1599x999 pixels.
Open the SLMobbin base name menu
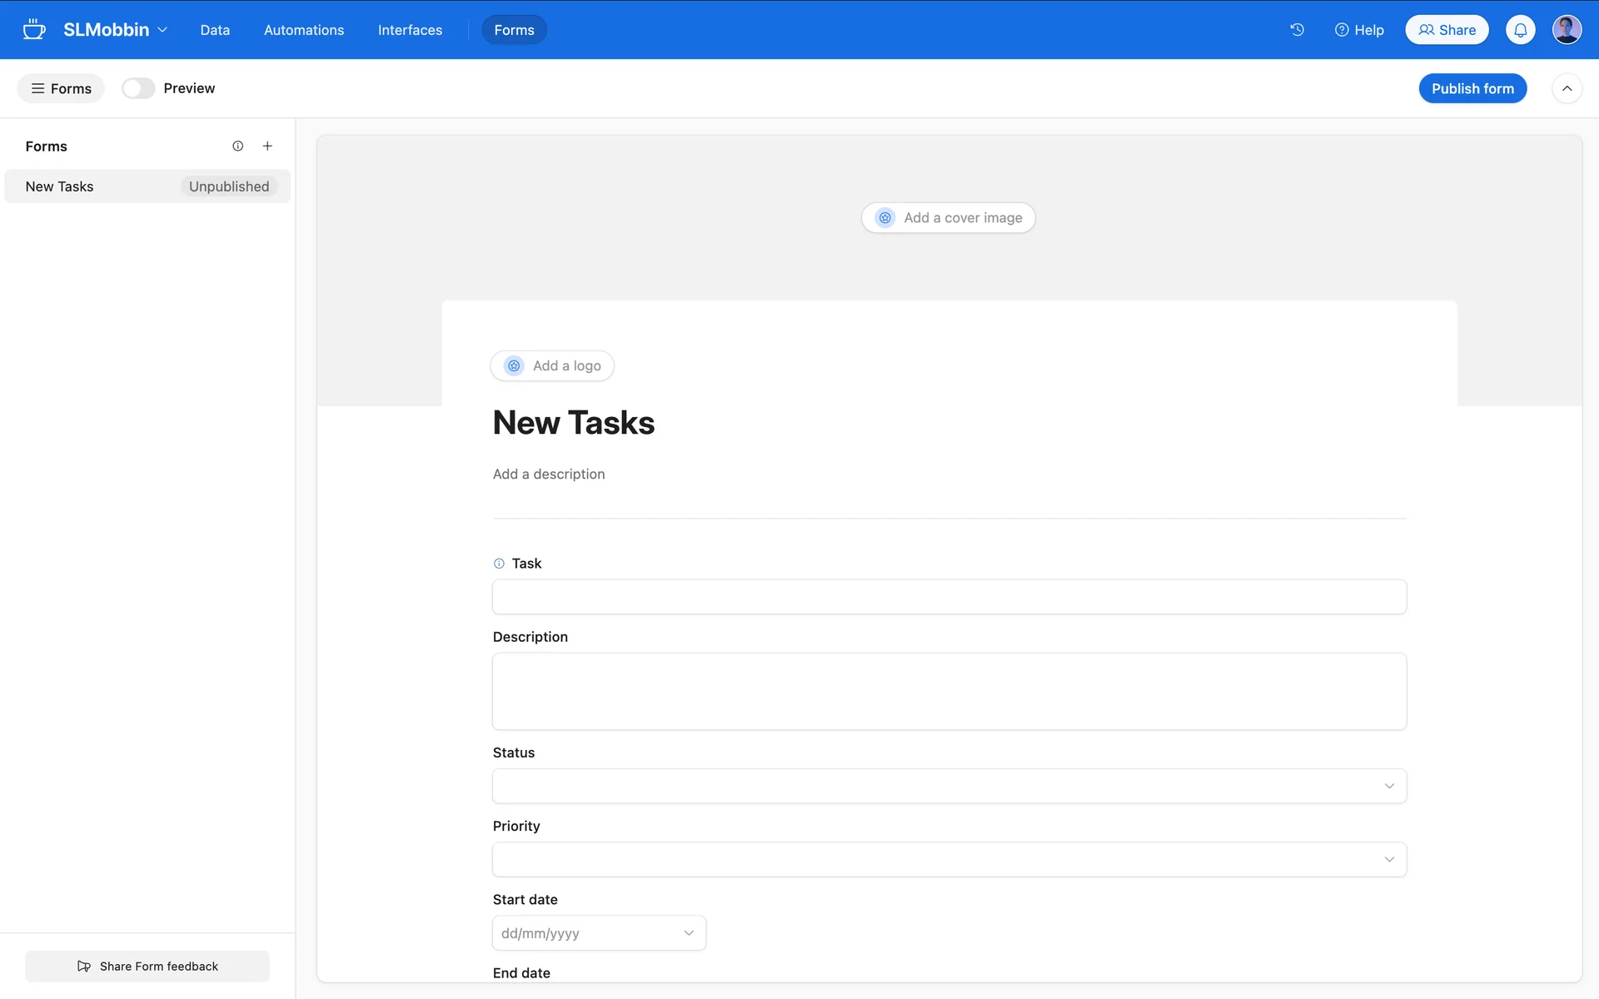(x=115, y=30)
